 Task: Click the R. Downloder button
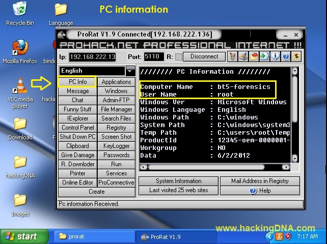pyautogui.click(x=77, y=164)
